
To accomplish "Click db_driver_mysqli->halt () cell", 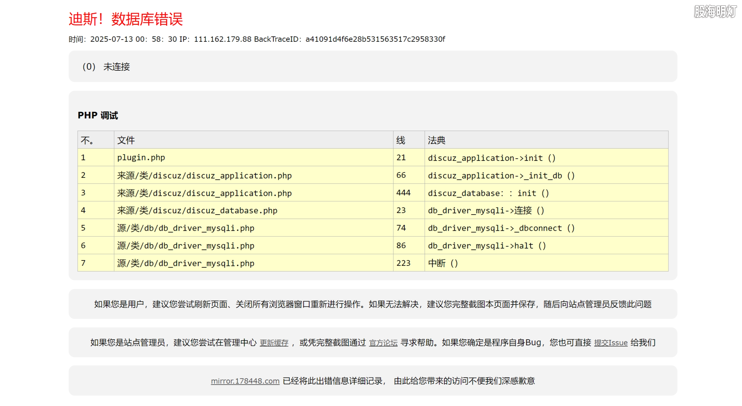I will pos(546,245).
